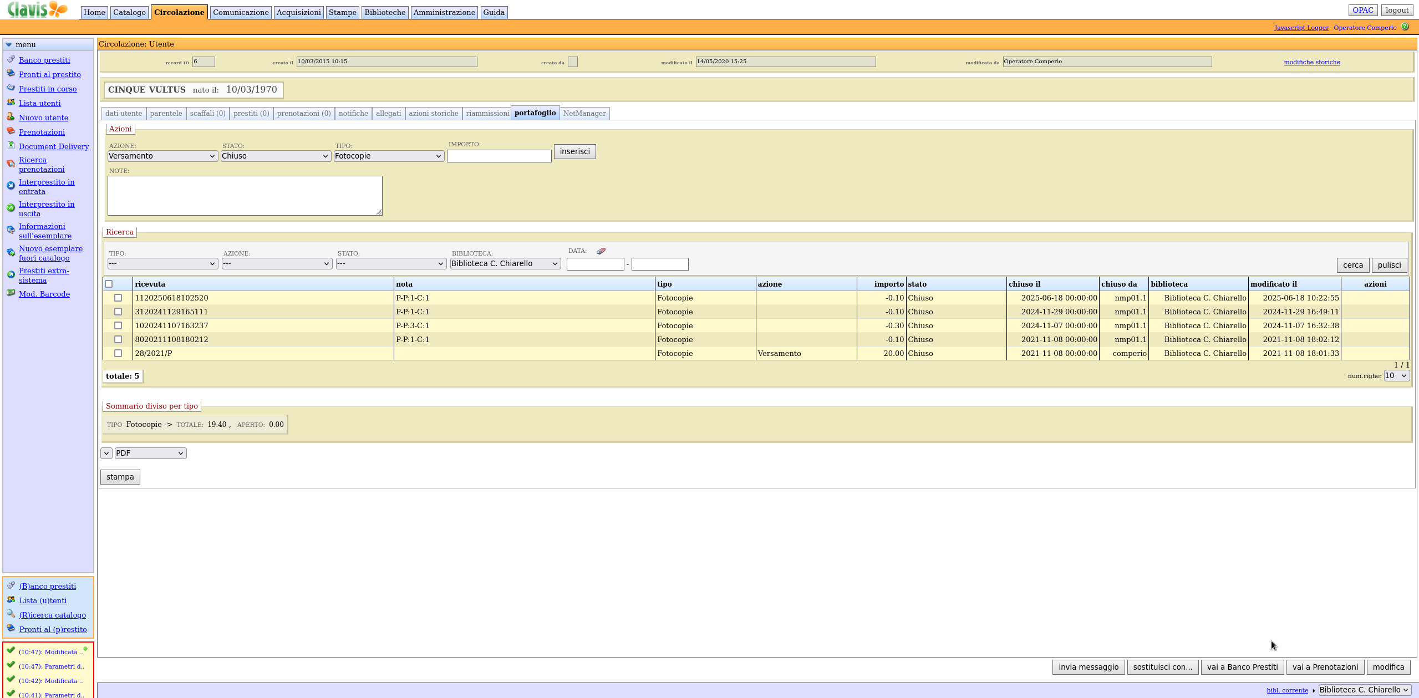This screenshot has width=1419, height=698.
Task: Open the modifiche storiche link
Action: click(1311, 62)
